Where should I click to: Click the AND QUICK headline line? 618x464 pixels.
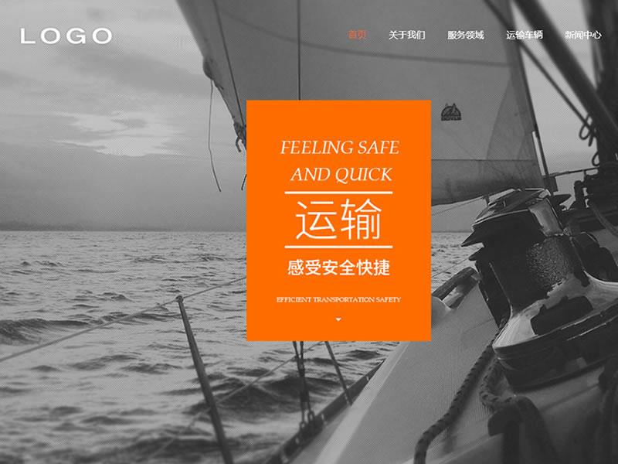point(341,175)
